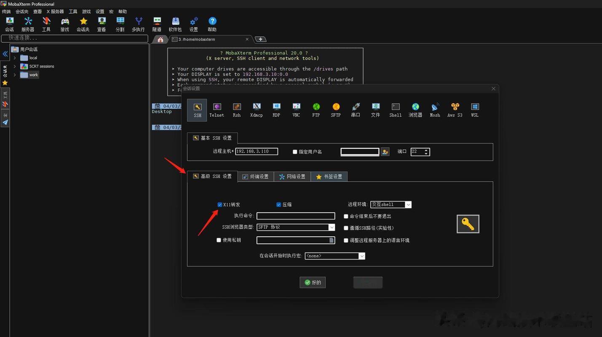The image size is (602, 337).
Task: Pick the SFTP session type
Action: click(336, 110)
